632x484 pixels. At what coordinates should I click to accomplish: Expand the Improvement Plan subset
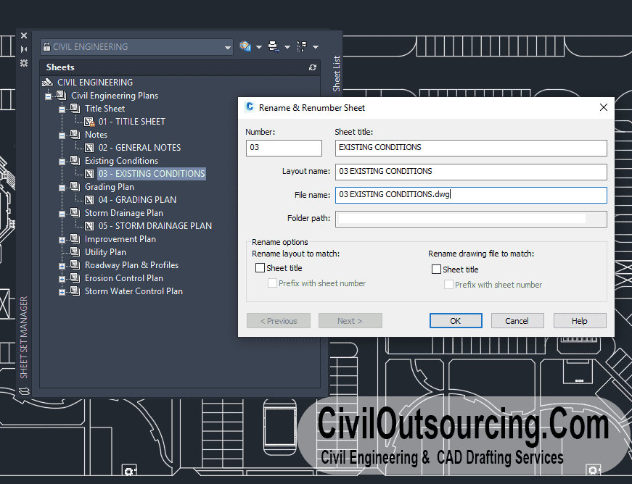[62, 240]
